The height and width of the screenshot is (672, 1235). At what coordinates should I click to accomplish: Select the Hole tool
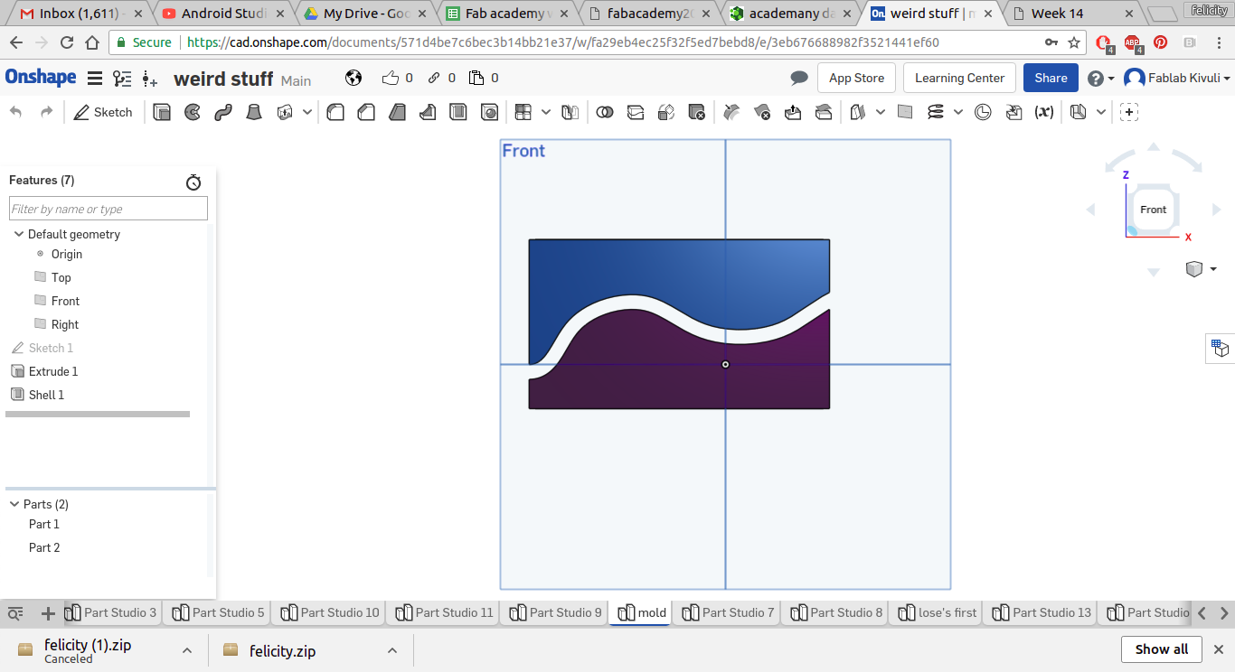pos(489,112)
